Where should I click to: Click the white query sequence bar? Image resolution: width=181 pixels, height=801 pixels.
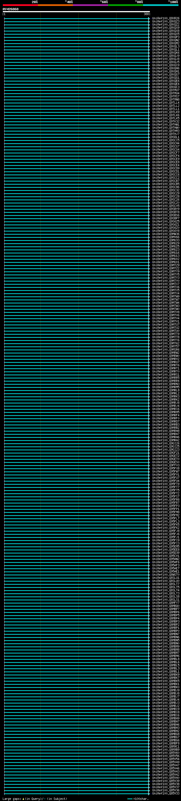pyautogui.click(x=76, y=12)
